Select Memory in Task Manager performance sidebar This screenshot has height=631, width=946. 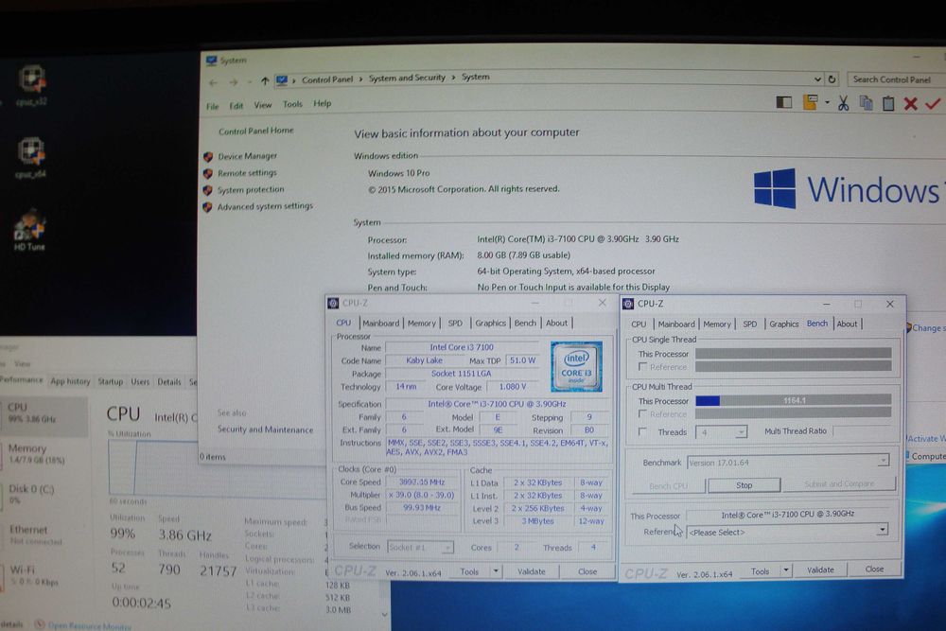coord(44,454)
